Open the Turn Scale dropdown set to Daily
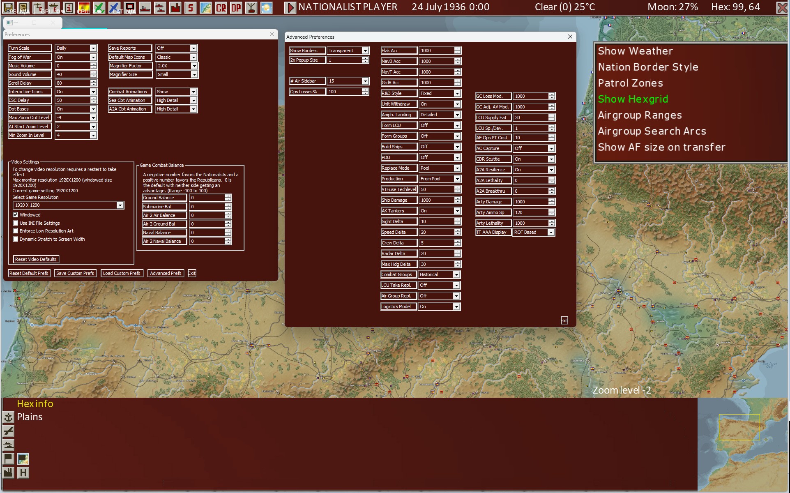Screen dimensions: 790x493 [93, 48]
